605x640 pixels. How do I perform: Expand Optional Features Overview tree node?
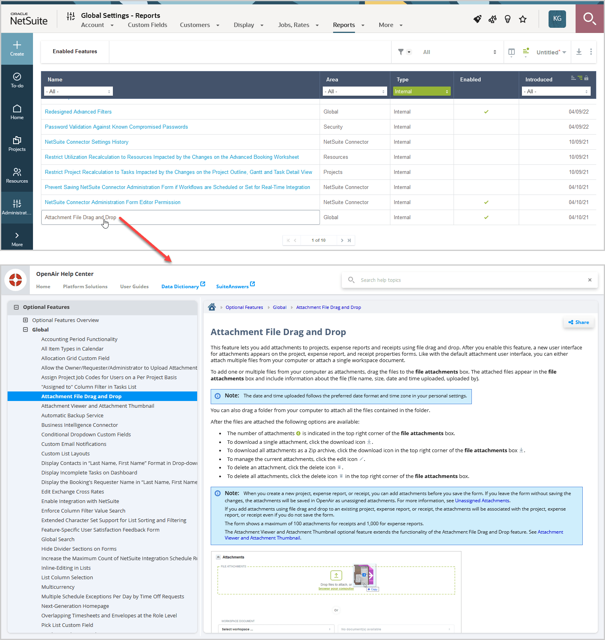point(25,320)
